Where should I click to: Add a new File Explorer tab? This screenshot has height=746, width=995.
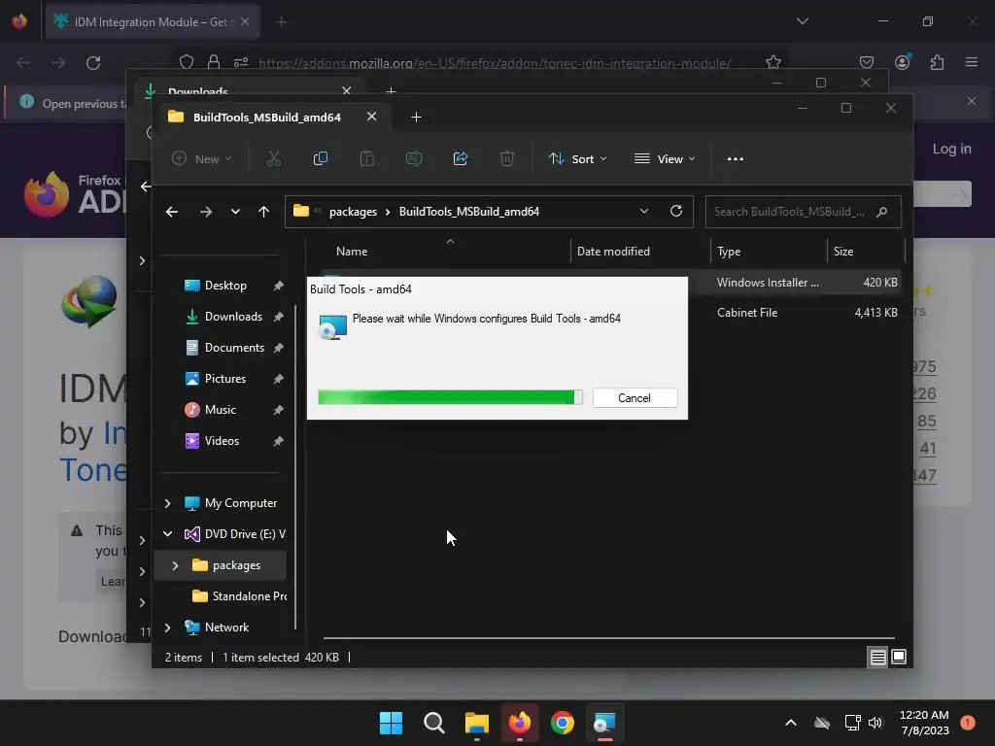[416, 118]
